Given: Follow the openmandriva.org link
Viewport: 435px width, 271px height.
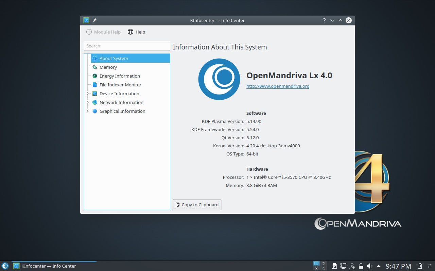Looking at the screenshot, I should tap(277, 86).
